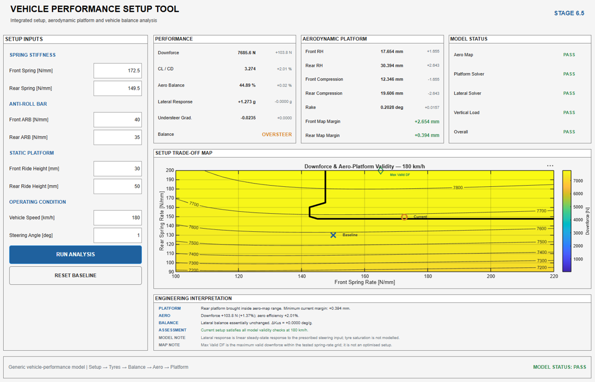
Task: Click the MODEL STATUS: PASS footer text
Action: pyautogui.click(x=559, y=367)
